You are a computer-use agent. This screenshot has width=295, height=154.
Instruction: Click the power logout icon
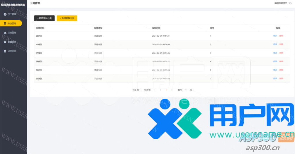tap(290, 3)
